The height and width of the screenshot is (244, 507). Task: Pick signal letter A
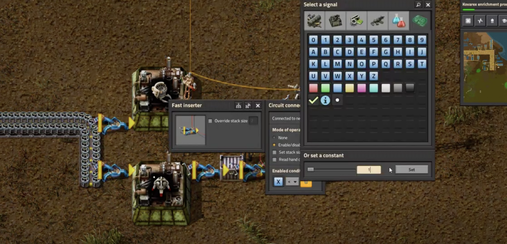point(313,52)
